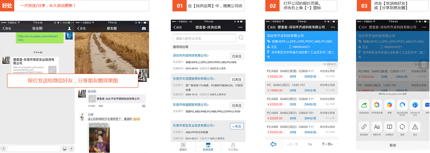The height and width of the screenshot is (153, 430).
Task: Tap 投诉 warning triangle icon
Action: click(x=415, y=127)
